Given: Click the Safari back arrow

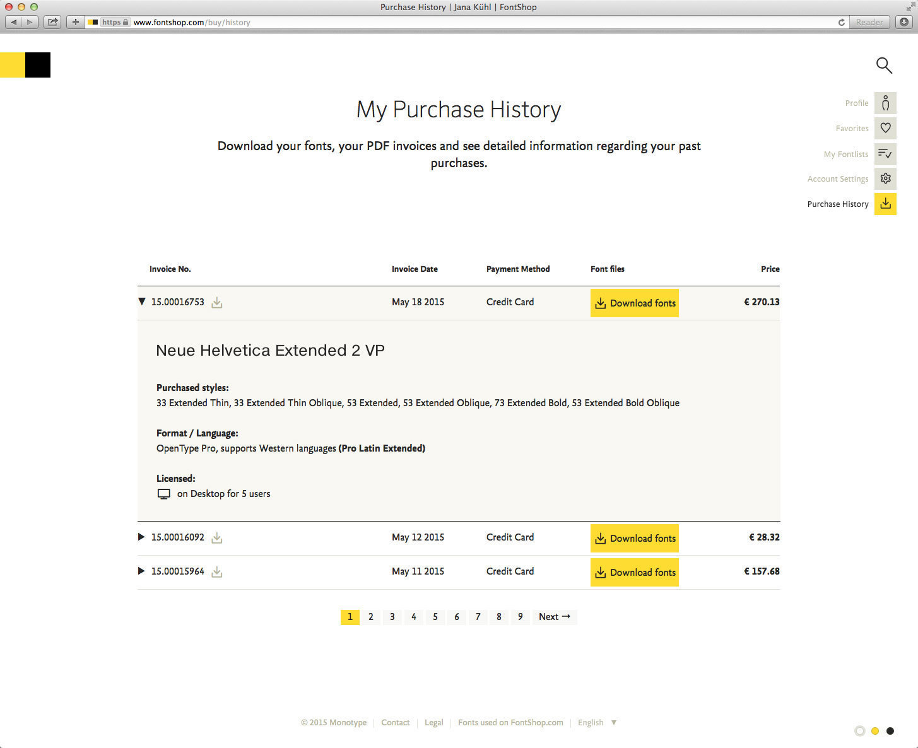Looking at the screenshot, I should 14,22.
